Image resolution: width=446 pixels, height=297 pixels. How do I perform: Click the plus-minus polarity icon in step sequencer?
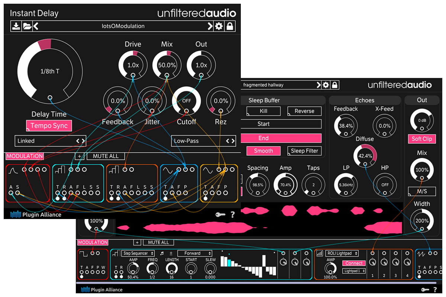pyautogui.click(x=171, y=253)
